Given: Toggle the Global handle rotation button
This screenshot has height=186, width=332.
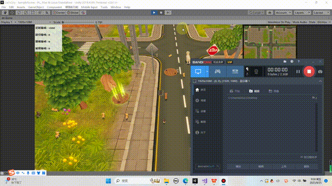Looking at the screenshot, I should click(73, 12).
